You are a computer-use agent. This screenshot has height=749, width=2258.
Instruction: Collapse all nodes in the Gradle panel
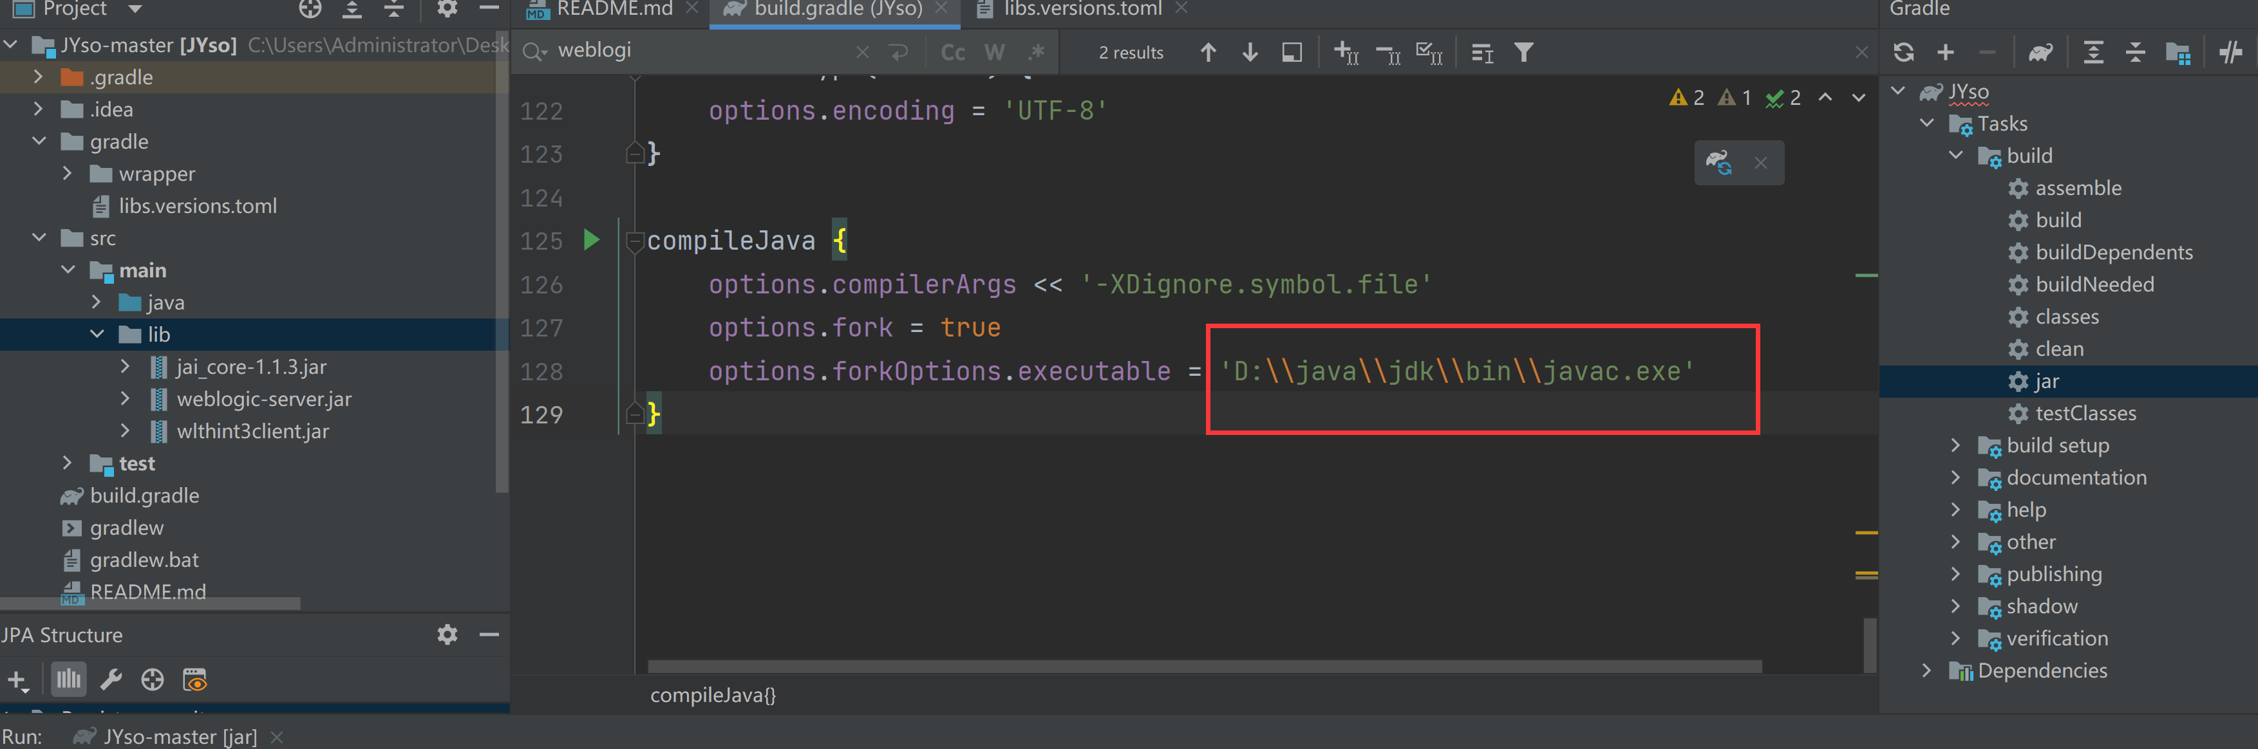[x=2135, y=53]
